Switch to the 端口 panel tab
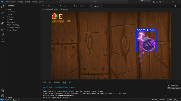 (70, 82)
